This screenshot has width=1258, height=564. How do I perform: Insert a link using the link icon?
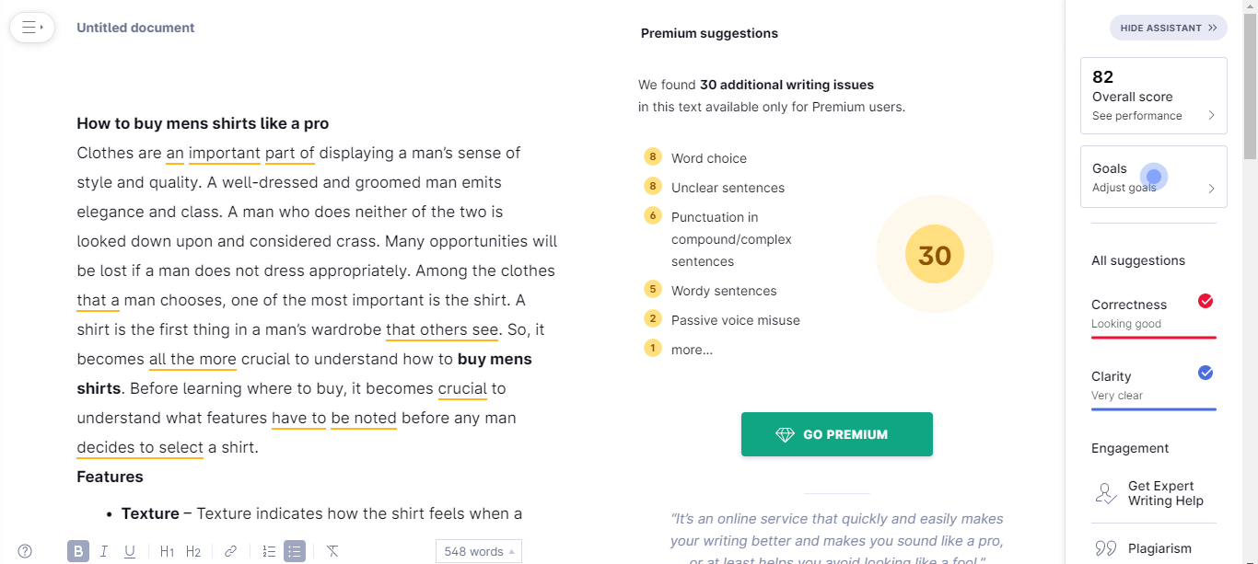[231, 551]
